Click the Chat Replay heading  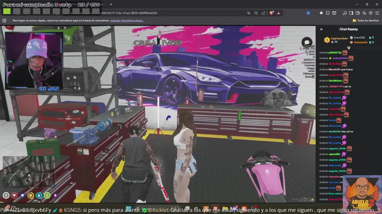tap(349, 29)
